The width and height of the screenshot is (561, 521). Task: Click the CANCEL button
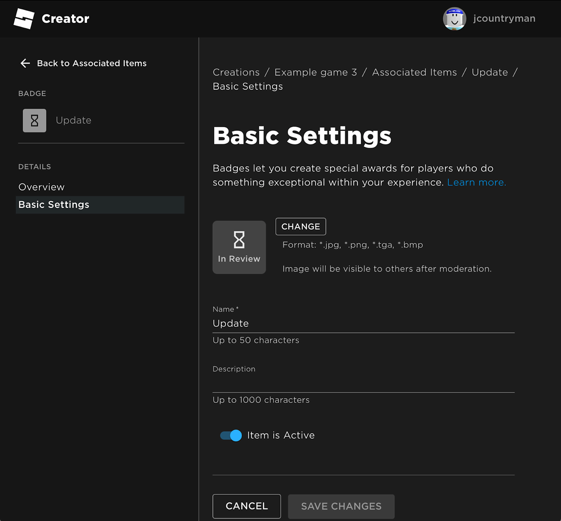[x=246, y=506]
